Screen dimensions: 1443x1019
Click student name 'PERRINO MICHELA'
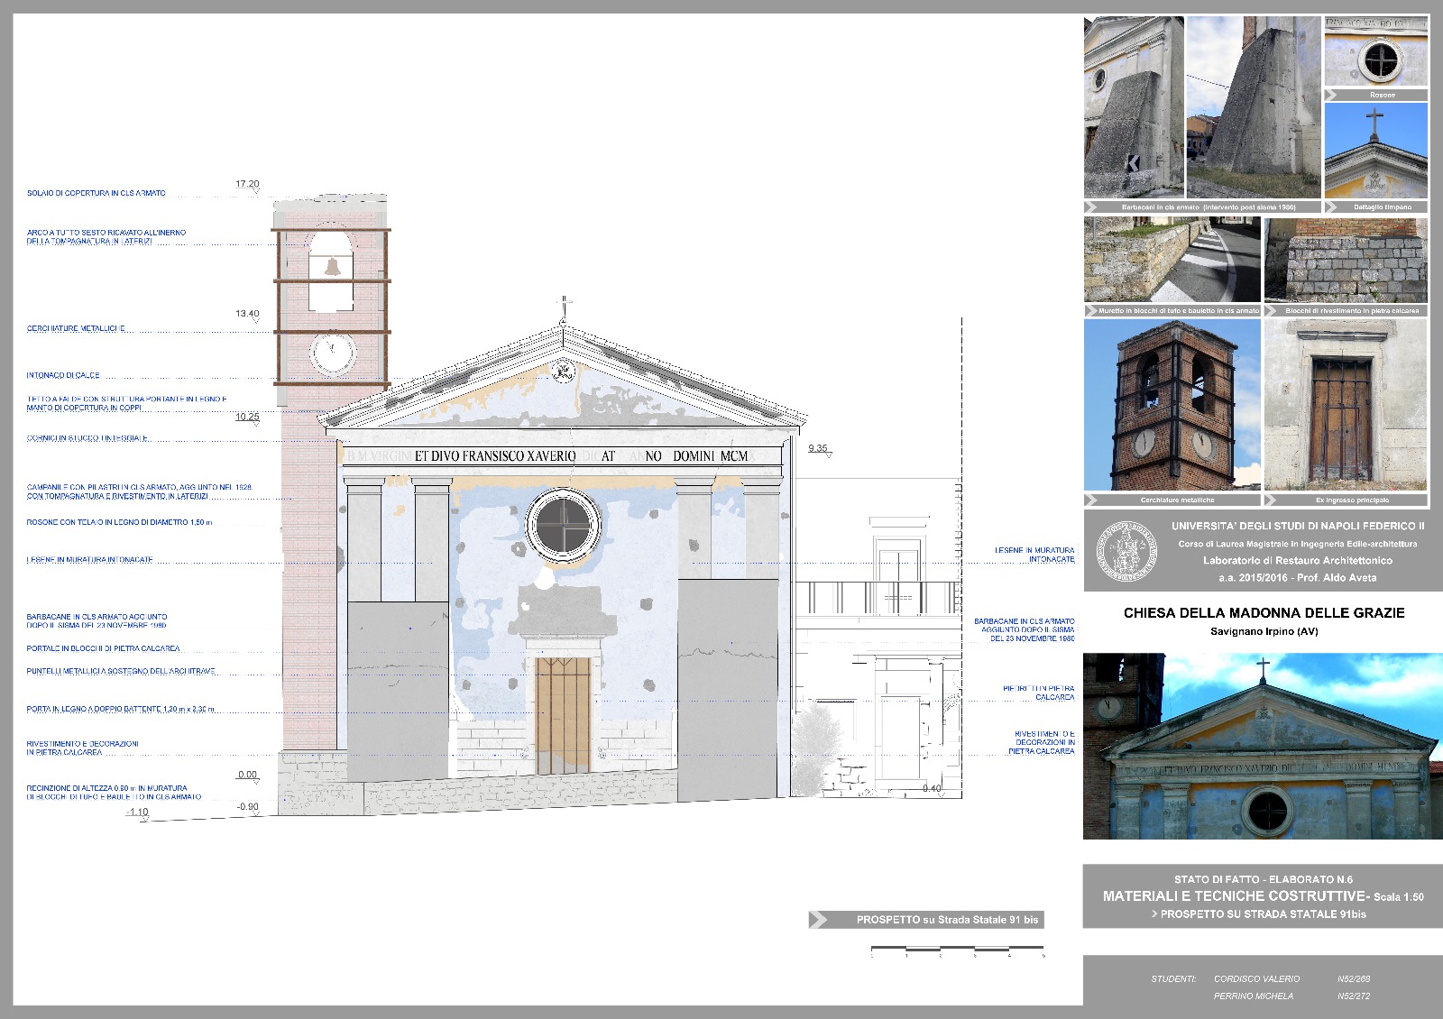(x=1254, y=996)
